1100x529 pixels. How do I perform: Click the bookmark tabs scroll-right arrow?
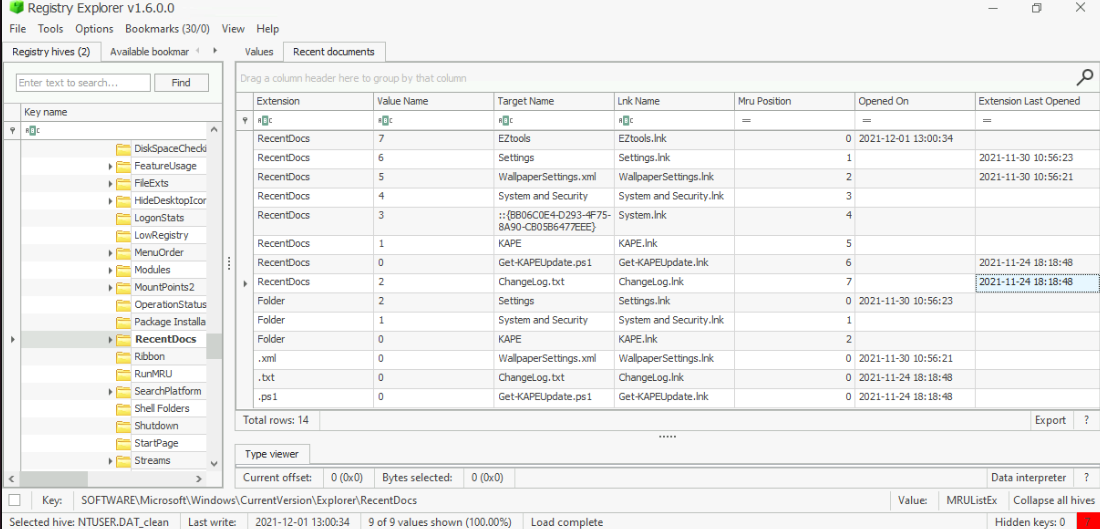[x=215, y=50]
